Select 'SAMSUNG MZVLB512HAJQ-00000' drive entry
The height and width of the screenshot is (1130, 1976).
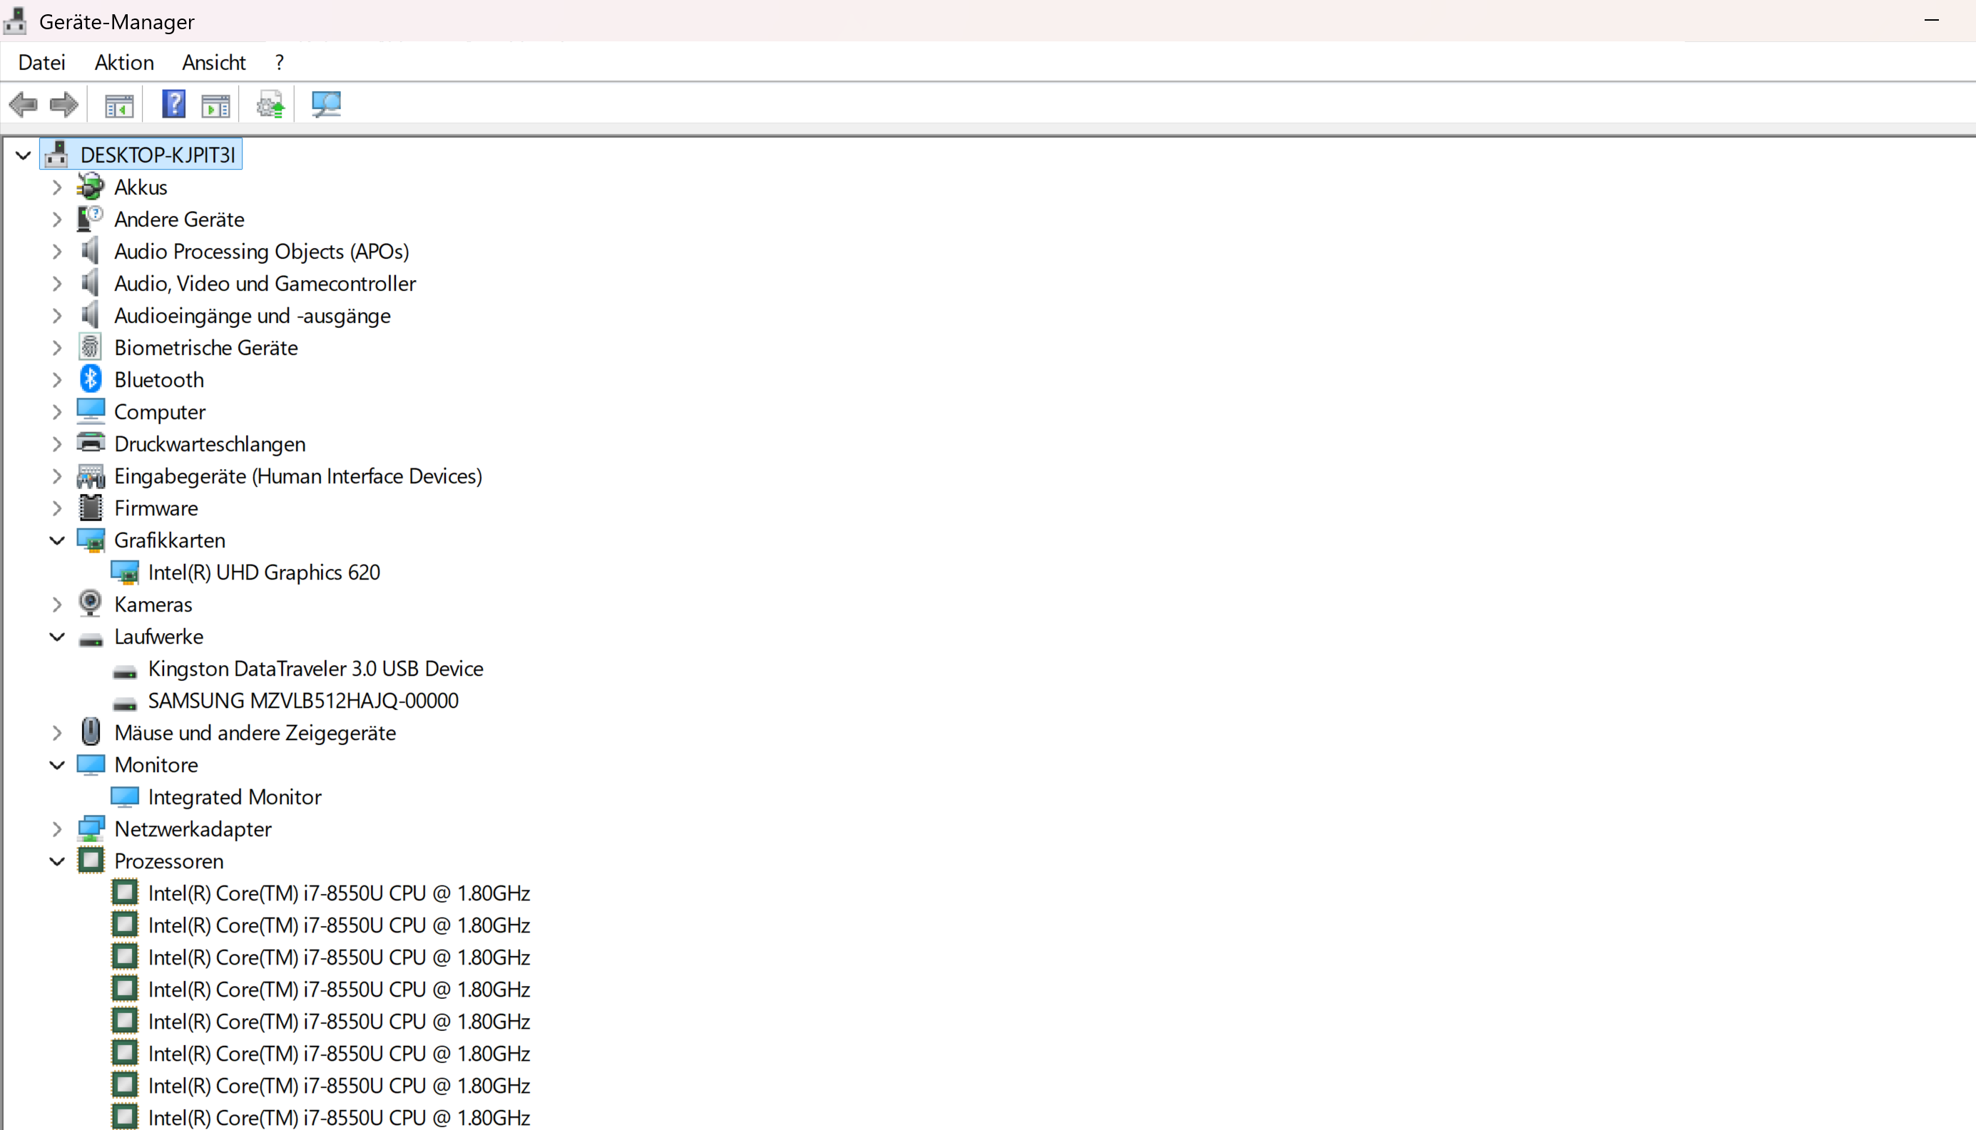tap(304, 701)
